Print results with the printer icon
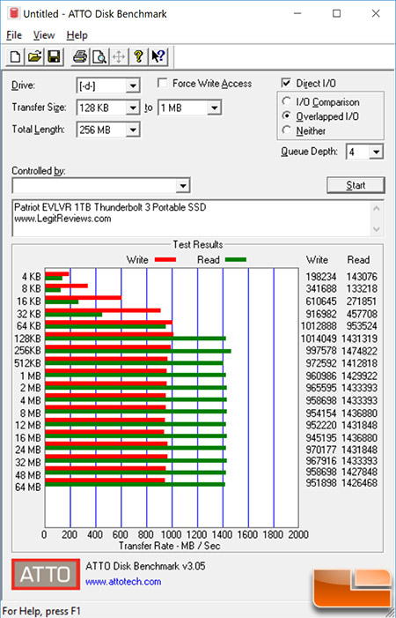Viewport: 396px width, 618px height. (80, 56)
